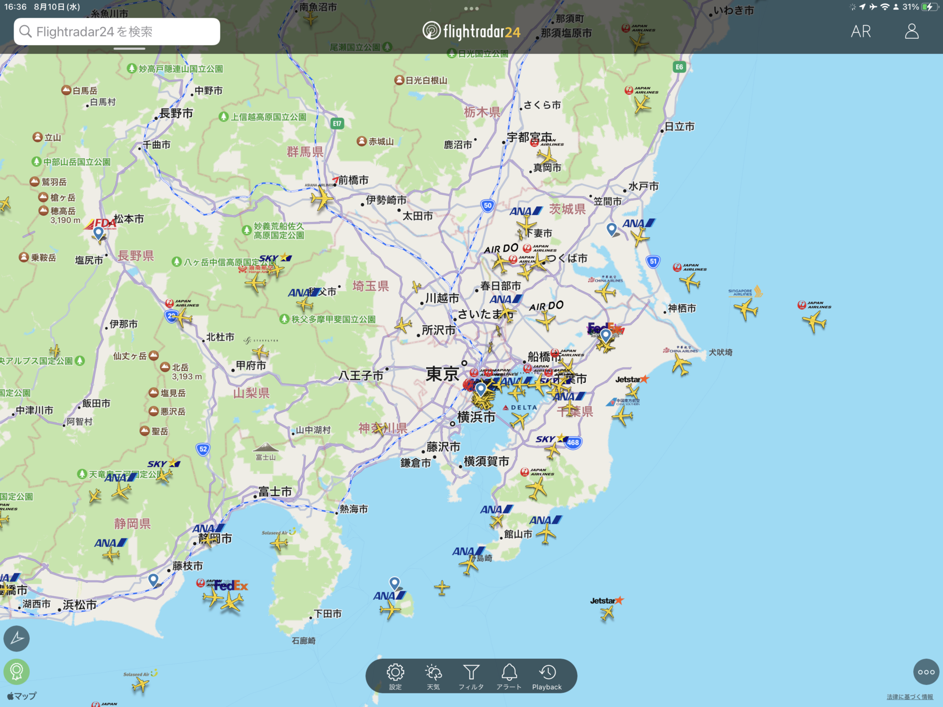Open the Filter (フィルタ) funnel menu
Image resolution: width=943 pixels, height=707 pixels.
coord(471,676)
